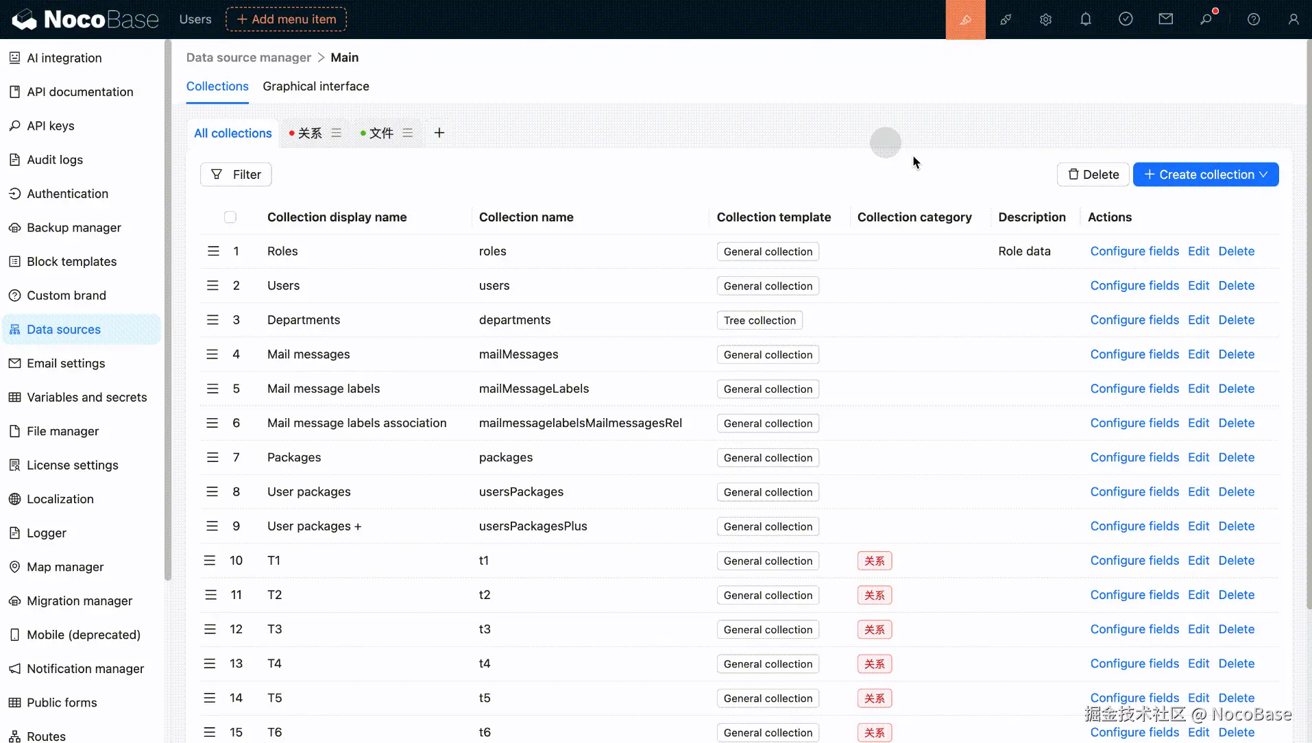
Task: Click the settings gear icon
Action: 1045,20
